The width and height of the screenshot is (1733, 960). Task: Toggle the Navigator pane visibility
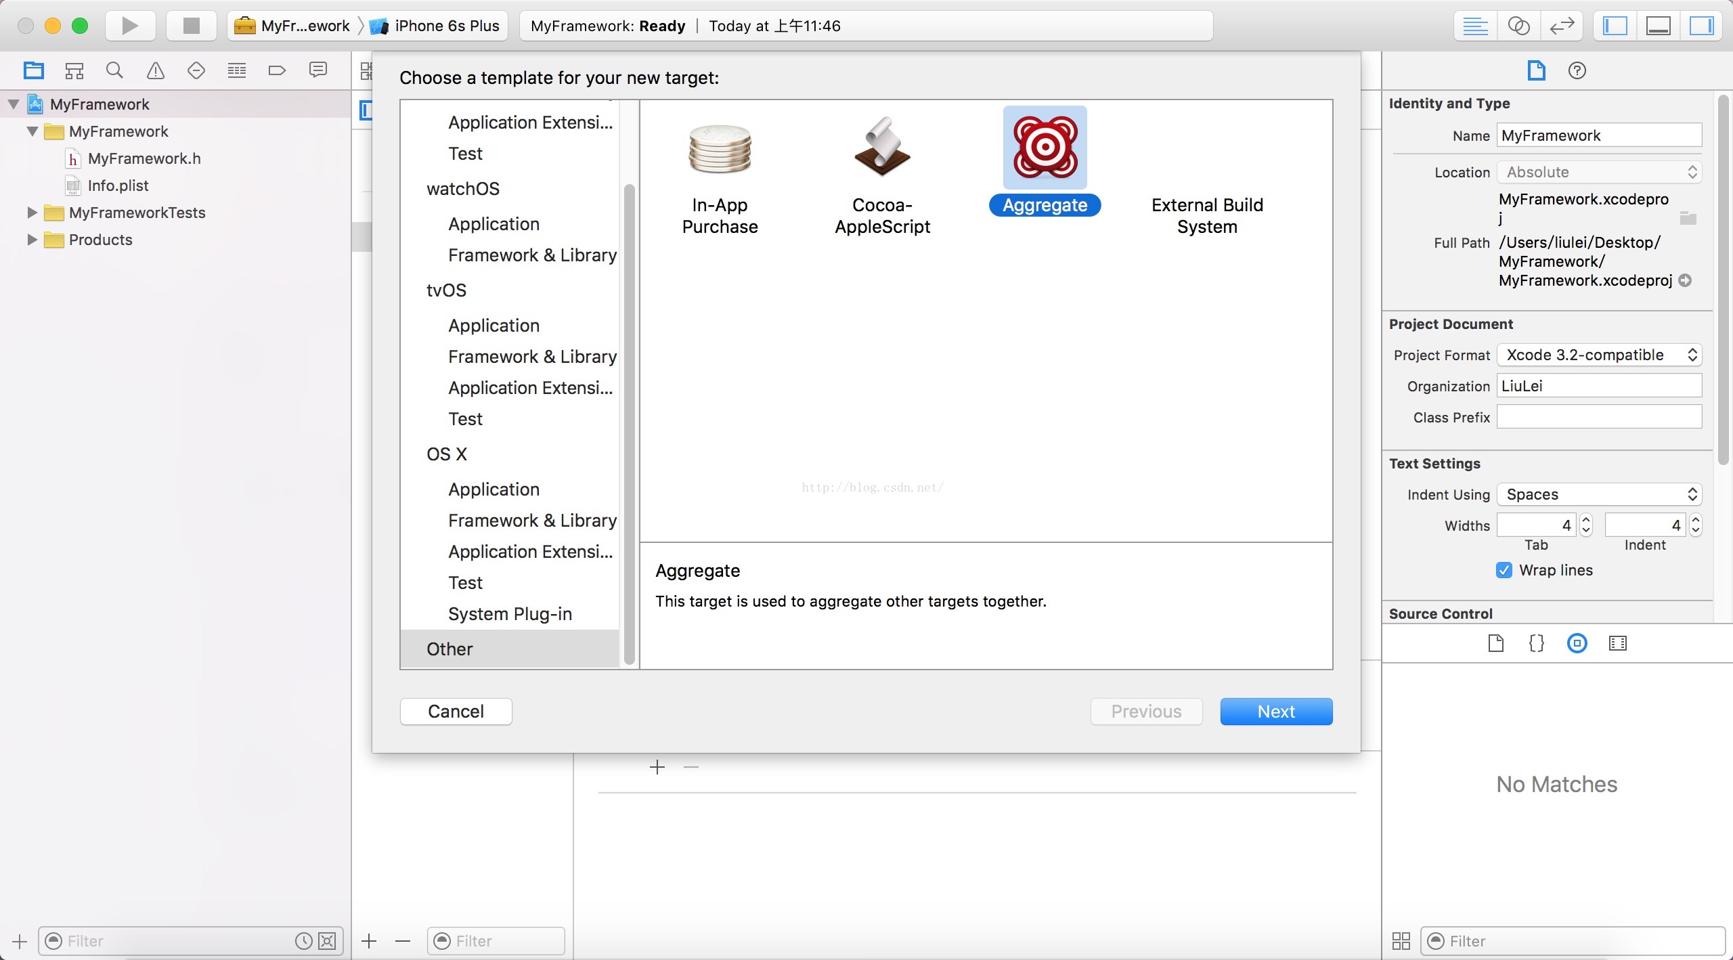coord(1615,26)
